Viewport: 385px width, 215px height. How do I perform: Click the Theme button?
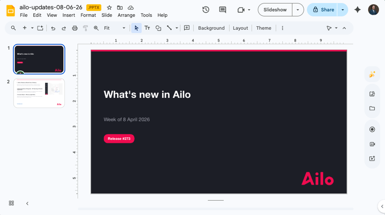pyautogui.click(x=264, y=28)
